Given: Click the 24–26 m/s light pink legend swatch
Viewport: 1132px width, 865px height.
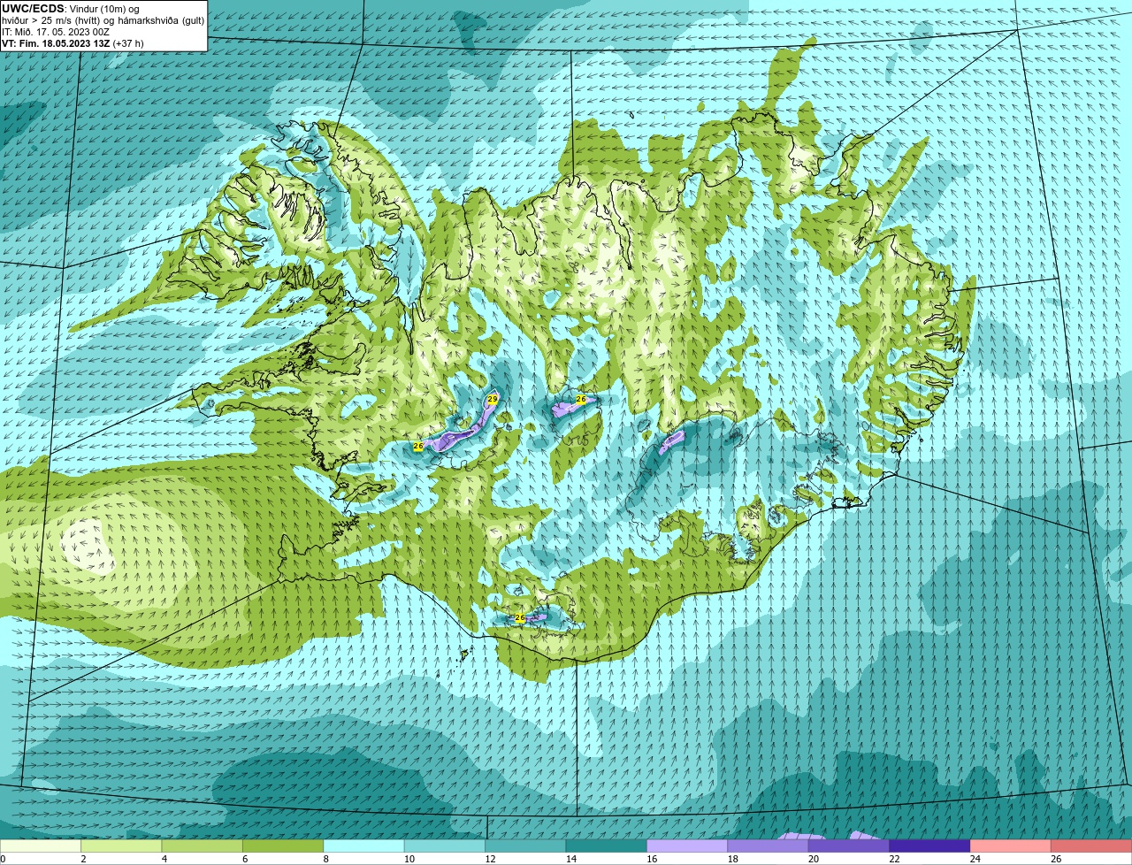Looking at the screenshot, I should pos(1011,846).
